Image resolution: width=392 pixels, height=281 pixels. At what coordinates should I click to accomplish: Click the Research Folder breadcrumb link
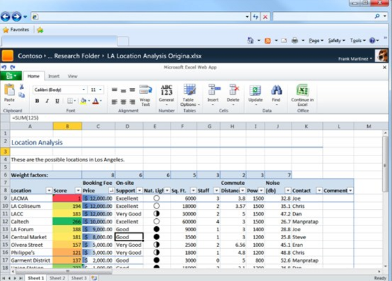(77, 56)
